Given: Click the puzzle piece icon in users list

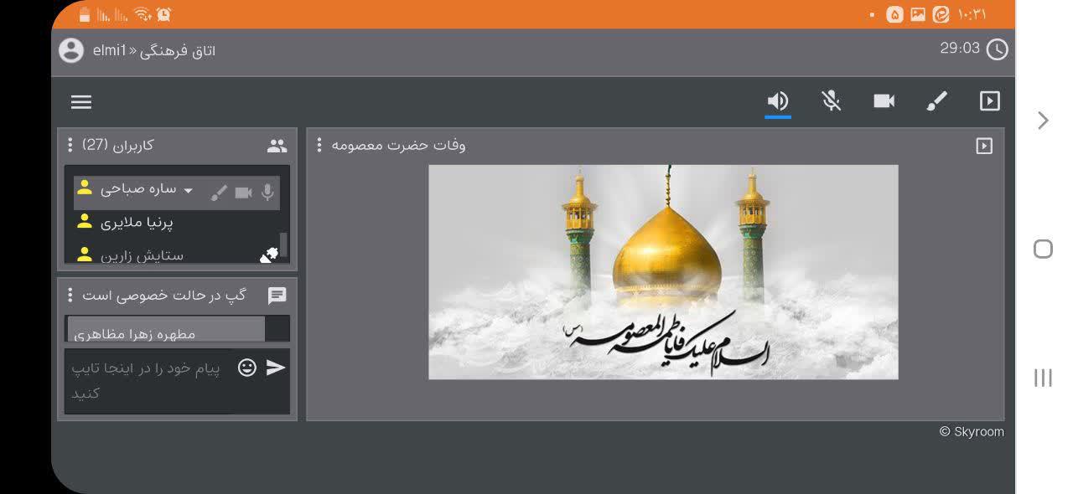Looking at the screenshot, I should click(x=269, y=255).
